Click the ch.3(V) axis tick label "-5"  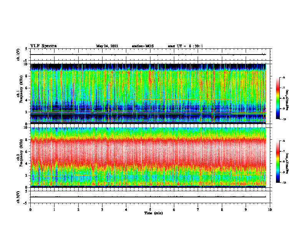(26, 203)
